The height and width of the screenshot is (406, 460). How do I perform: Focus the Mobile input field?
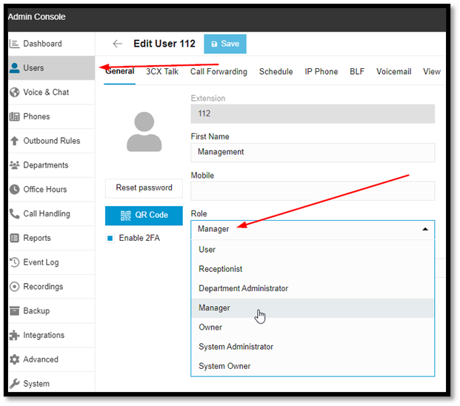pos(312,191)
